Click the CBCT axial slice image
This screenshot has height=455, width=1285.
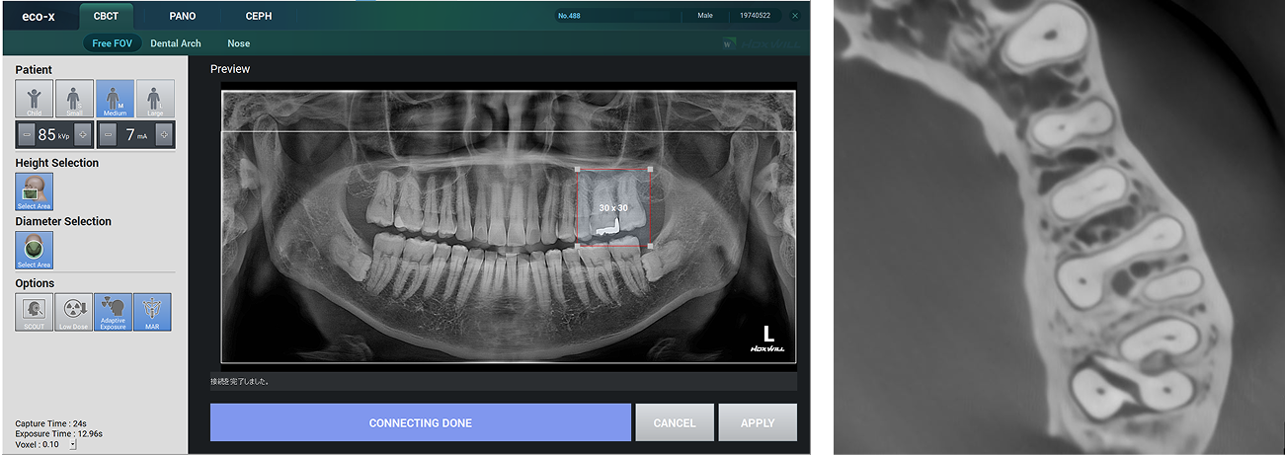pos(1059,227)
